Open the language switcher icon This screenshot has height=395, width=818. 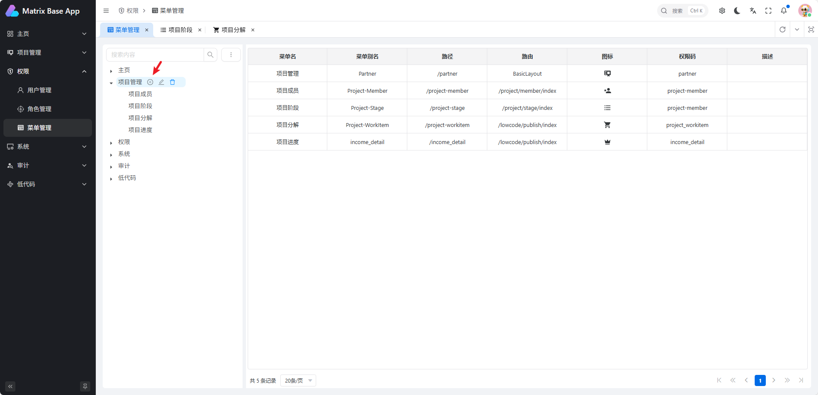click(x=753, y=11)
